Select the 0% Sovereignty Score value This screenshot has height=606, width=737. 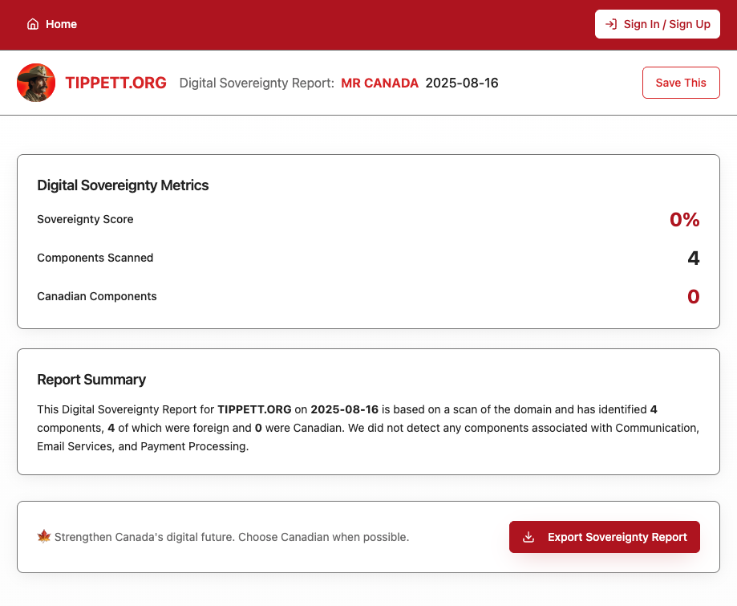(684, 219)
